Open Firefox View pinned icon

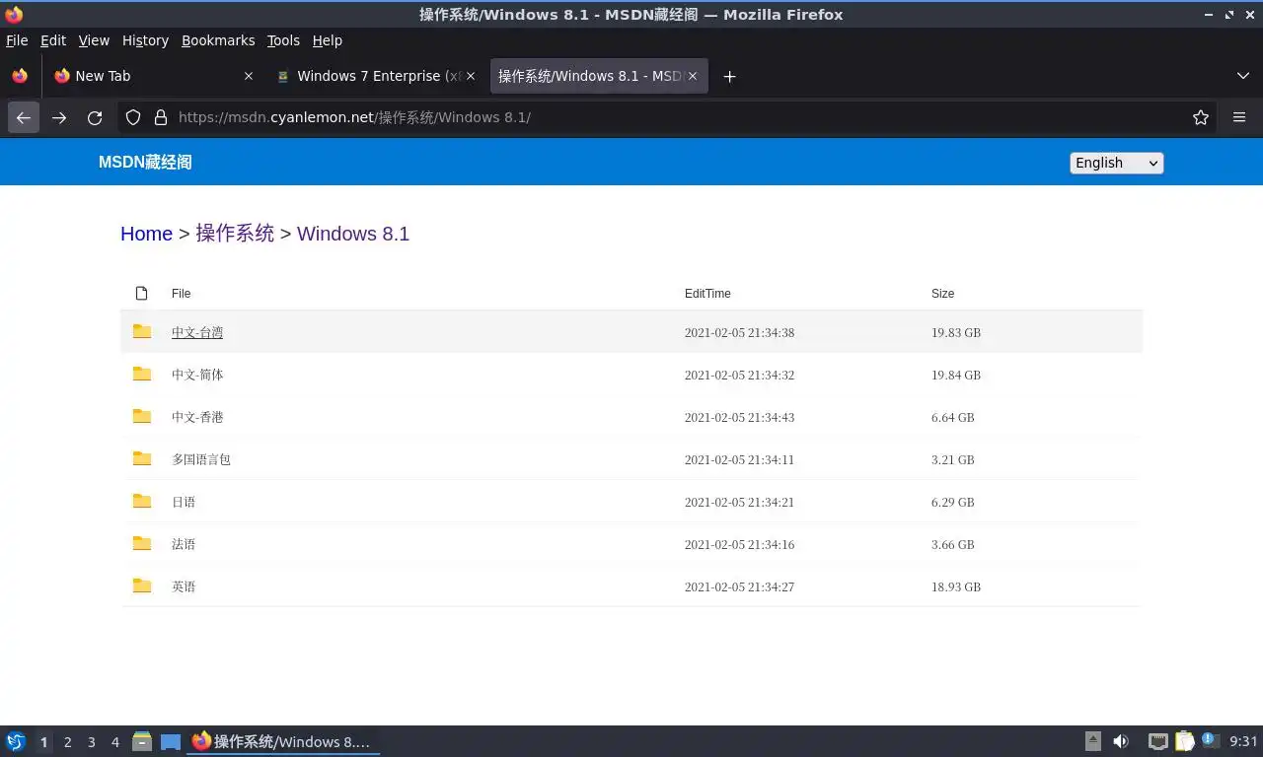click(20, 76)
